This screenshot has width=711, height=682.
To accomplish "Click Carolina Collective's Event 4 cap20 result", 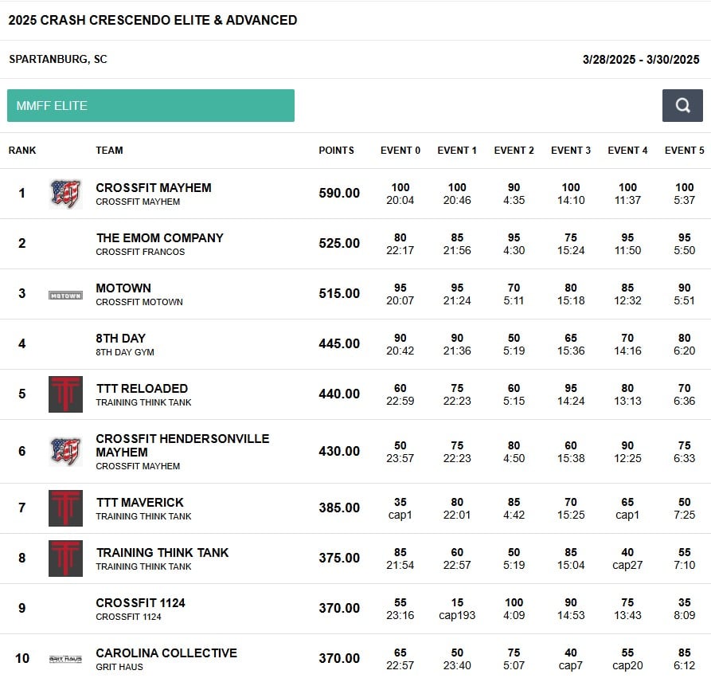I will pos(627,665).
